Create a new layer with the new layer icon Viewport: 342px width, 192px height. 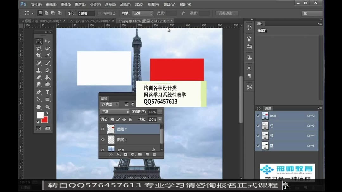click(x=147, y=154)
